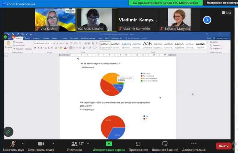
Task: Open Настройки просмотра view options
Action: [x=222, y=3]
